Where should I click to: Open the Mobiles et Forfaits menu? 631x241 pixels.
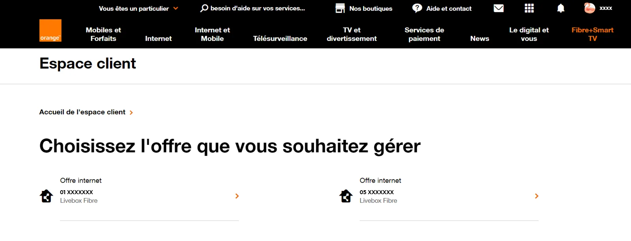coord(103,34)
